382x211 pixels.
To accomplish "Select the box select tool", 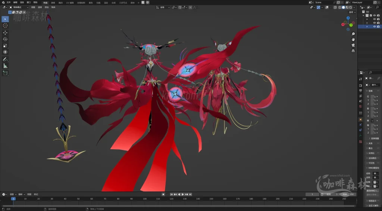I will [5, 19].
